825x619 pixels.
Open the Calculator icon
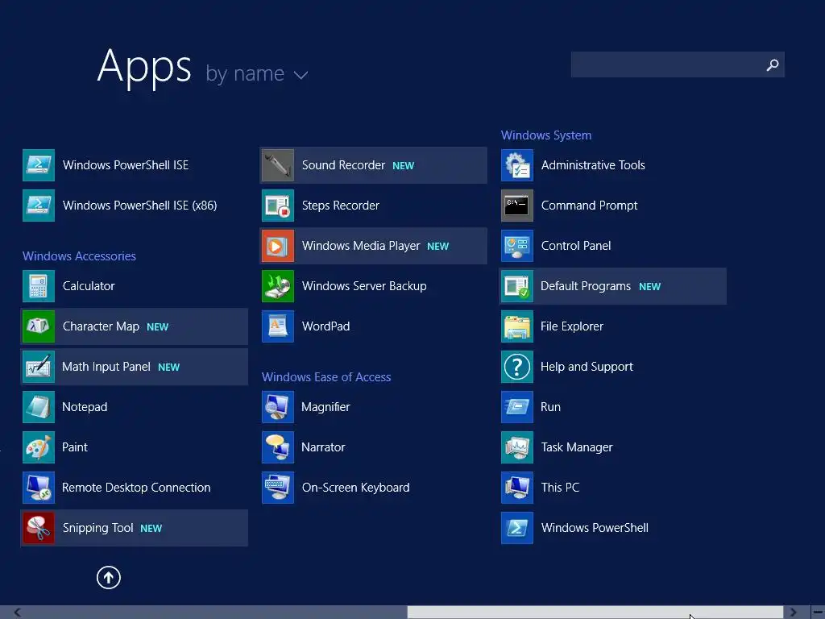tap(39, 286)
